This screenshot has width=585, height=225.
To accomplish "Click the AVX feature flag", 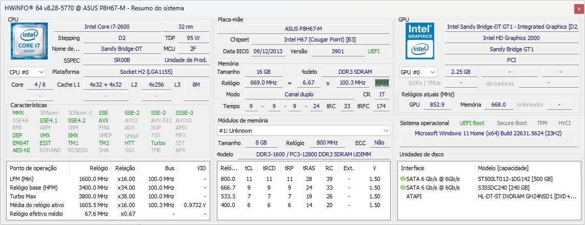I will (104, 120).
